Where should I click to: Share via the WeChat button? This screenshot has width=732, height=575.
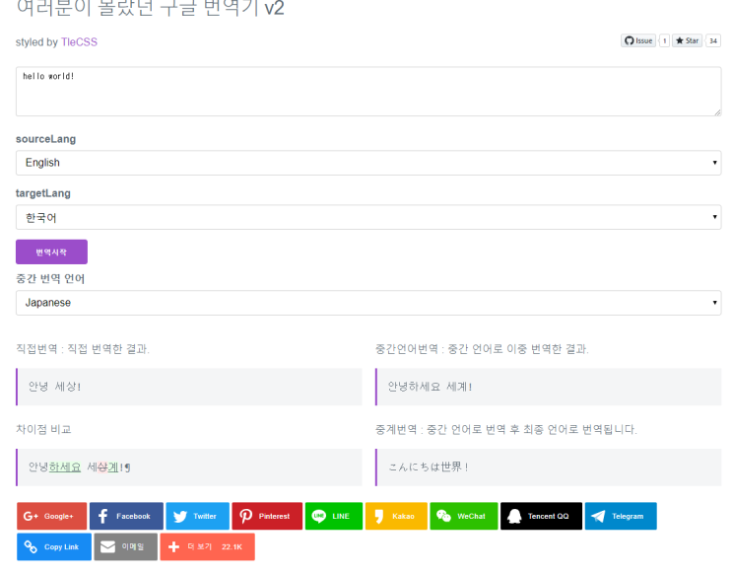coord(464,516)
